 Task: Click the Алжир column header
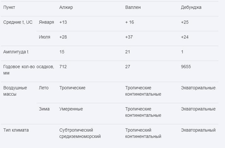pos(66,8)
